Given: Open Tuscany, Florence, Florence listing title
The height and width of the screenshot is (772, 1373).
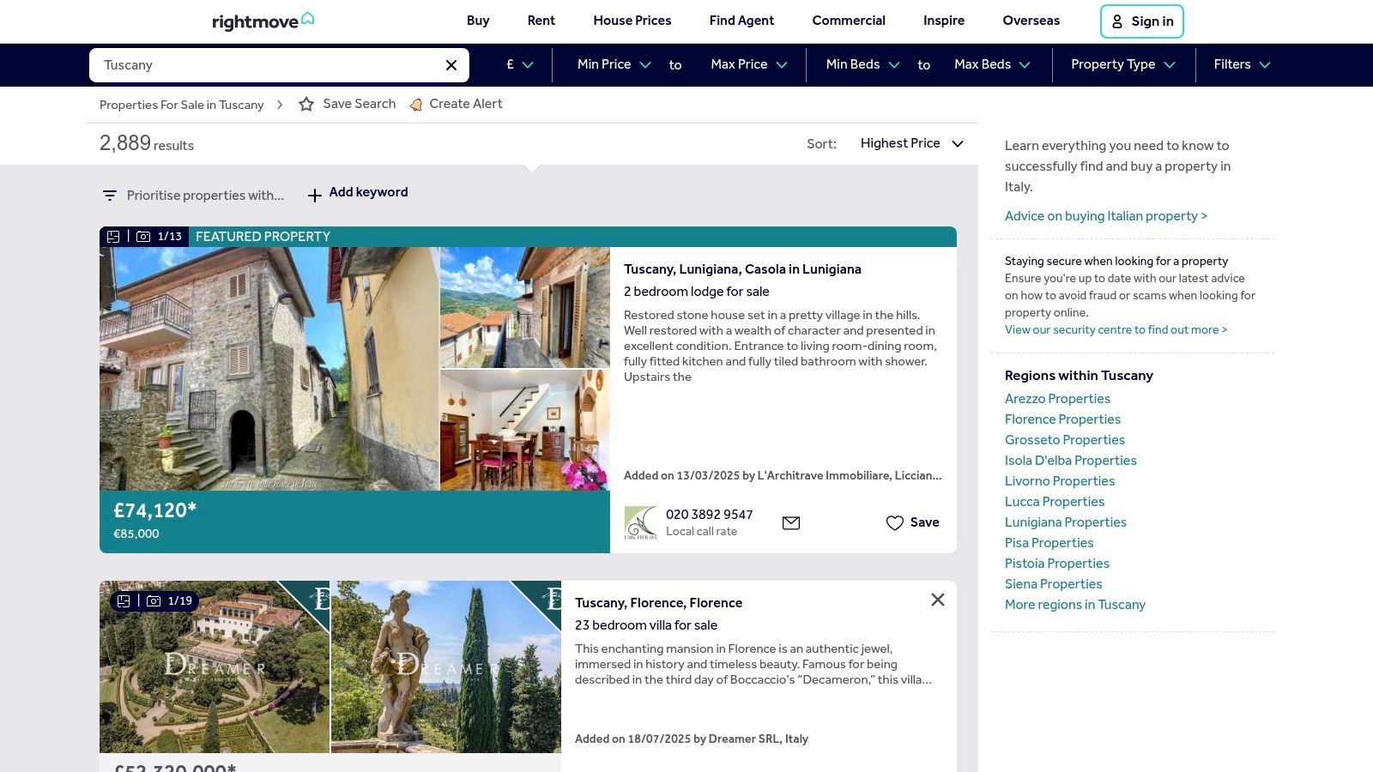Looking at the screenshot, I should coord(658,603).
